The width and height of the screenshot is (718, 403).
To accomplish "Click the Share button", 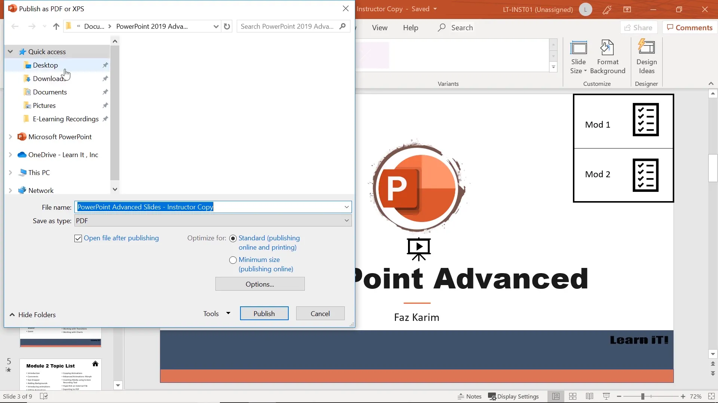I will pyautogui.click(x=639, y=28).
